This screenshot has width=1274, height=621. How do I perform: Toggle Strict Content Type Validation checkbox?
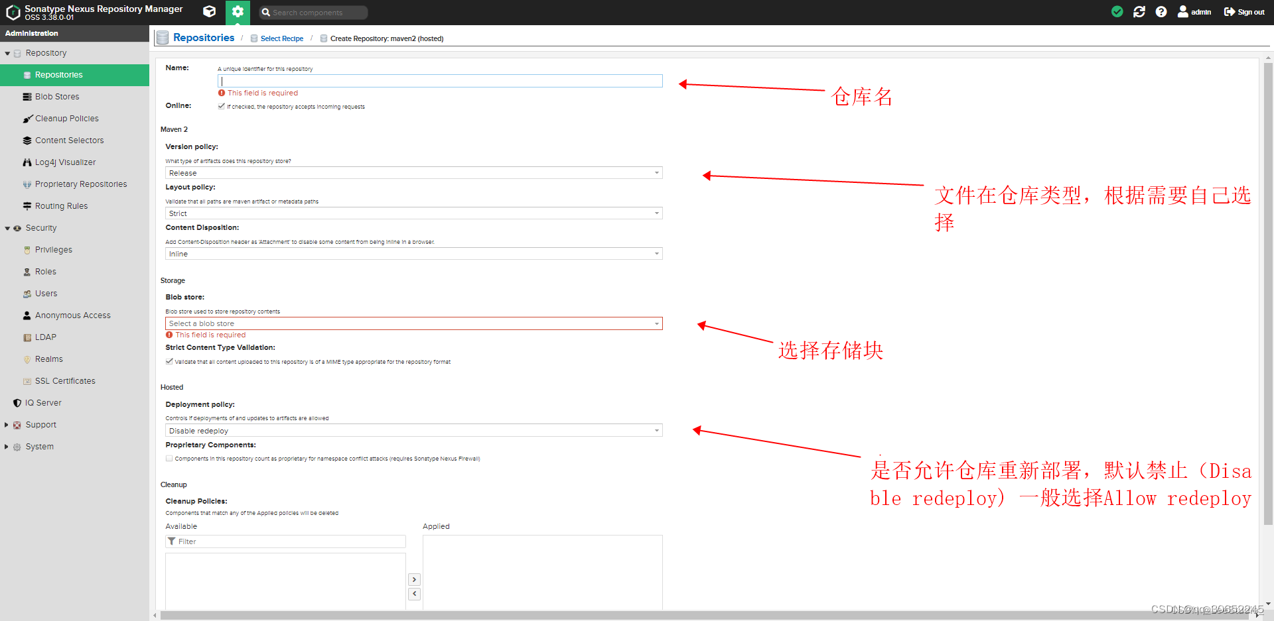click(169, 361)
